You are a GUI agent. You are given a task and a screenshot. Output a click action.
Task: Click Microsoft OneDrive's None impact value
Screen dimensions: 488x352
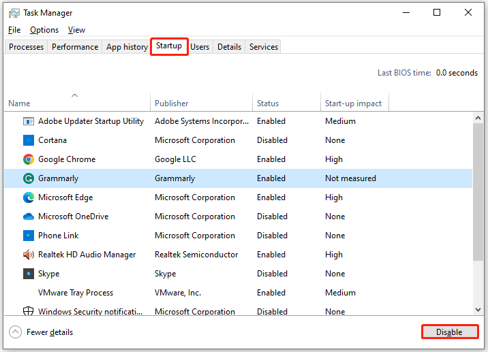coord(335,217)
